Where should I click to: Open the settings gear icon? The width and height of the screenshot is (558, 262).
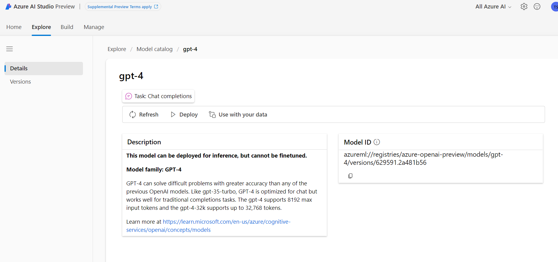[x=524, y=7]
